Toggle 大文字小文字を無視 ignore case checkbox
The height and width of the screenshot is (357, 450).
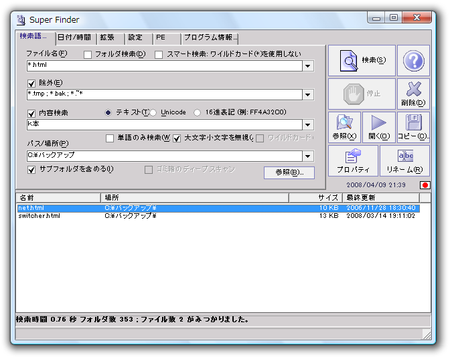pyautogui.click(x=177, y=138)
